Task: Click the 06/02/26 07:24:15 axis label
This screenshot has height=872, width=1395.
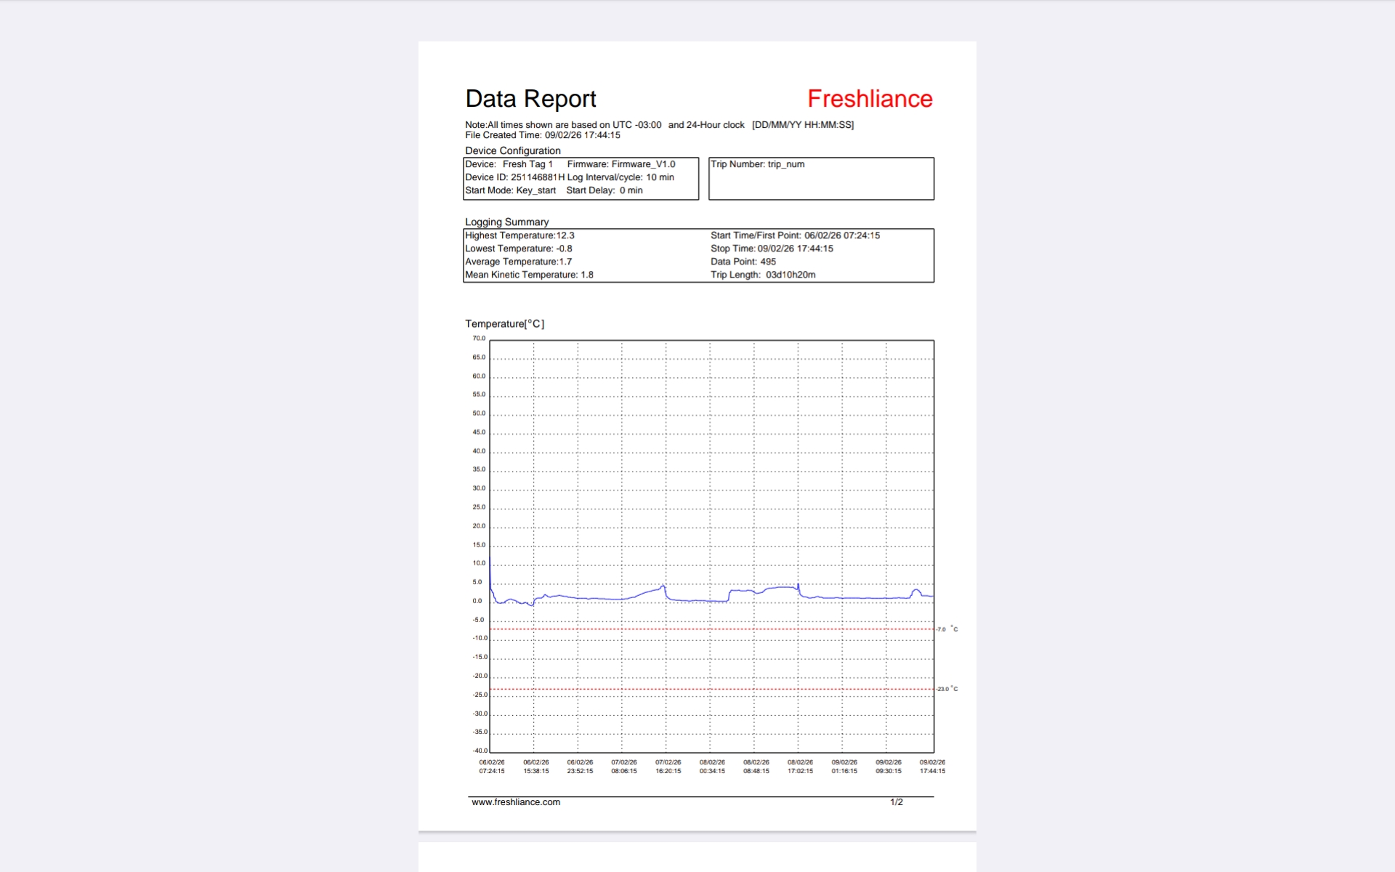Action: coord(492,767)
